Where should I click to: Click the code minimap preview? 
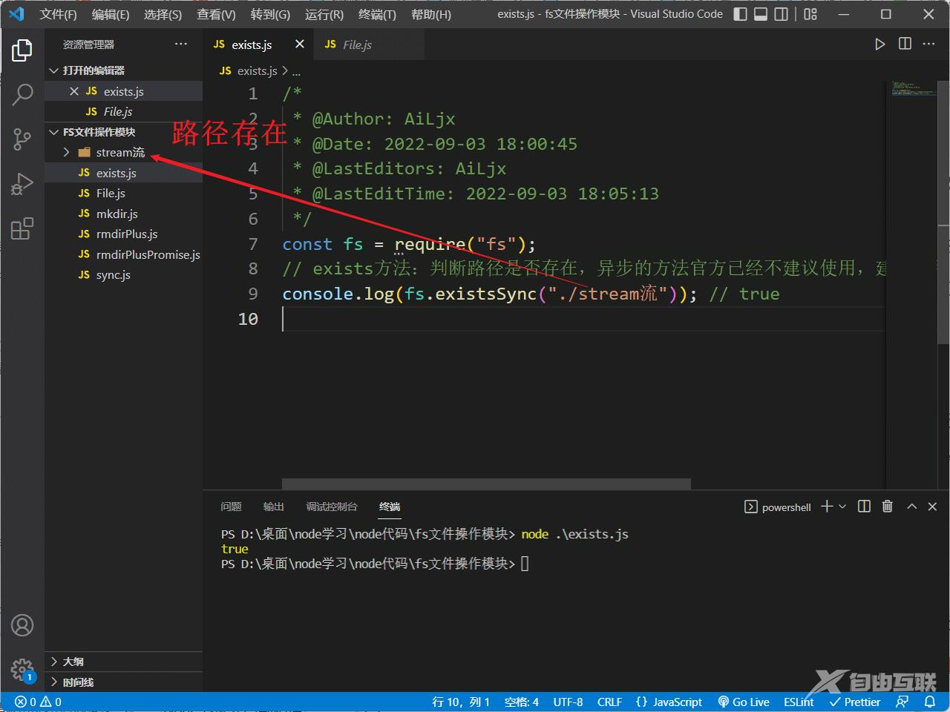[x=914, y=88]
